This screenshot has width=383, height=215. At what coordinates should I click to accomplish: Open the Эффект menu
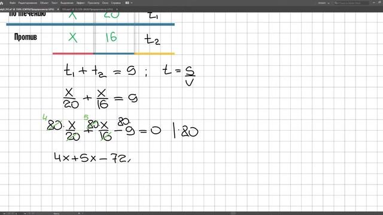pos(81,3)
